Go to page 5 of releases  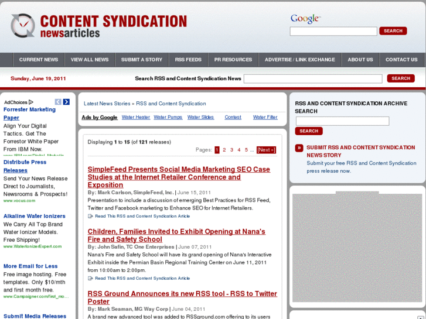coord(247,150)
